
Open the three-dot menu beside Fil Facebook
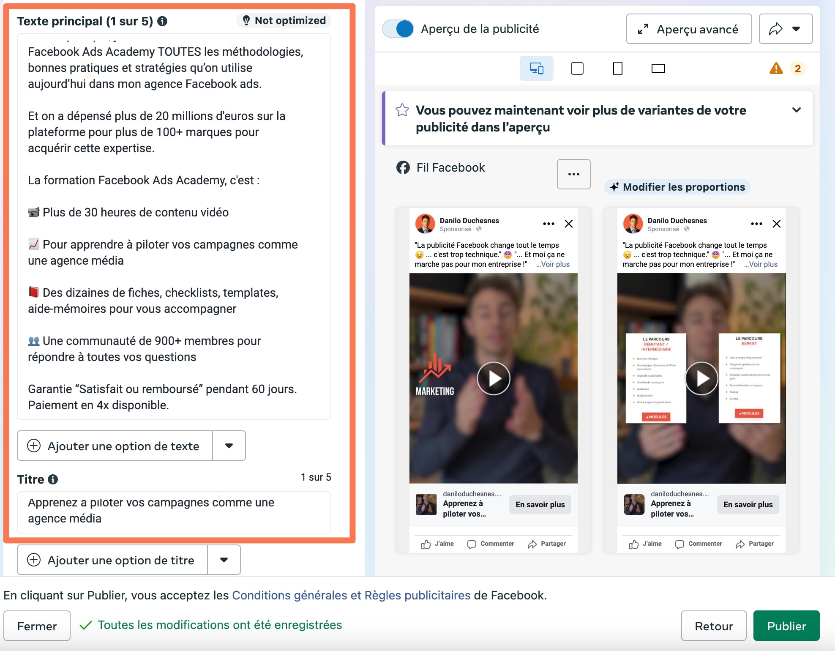[x=573, y=174]
